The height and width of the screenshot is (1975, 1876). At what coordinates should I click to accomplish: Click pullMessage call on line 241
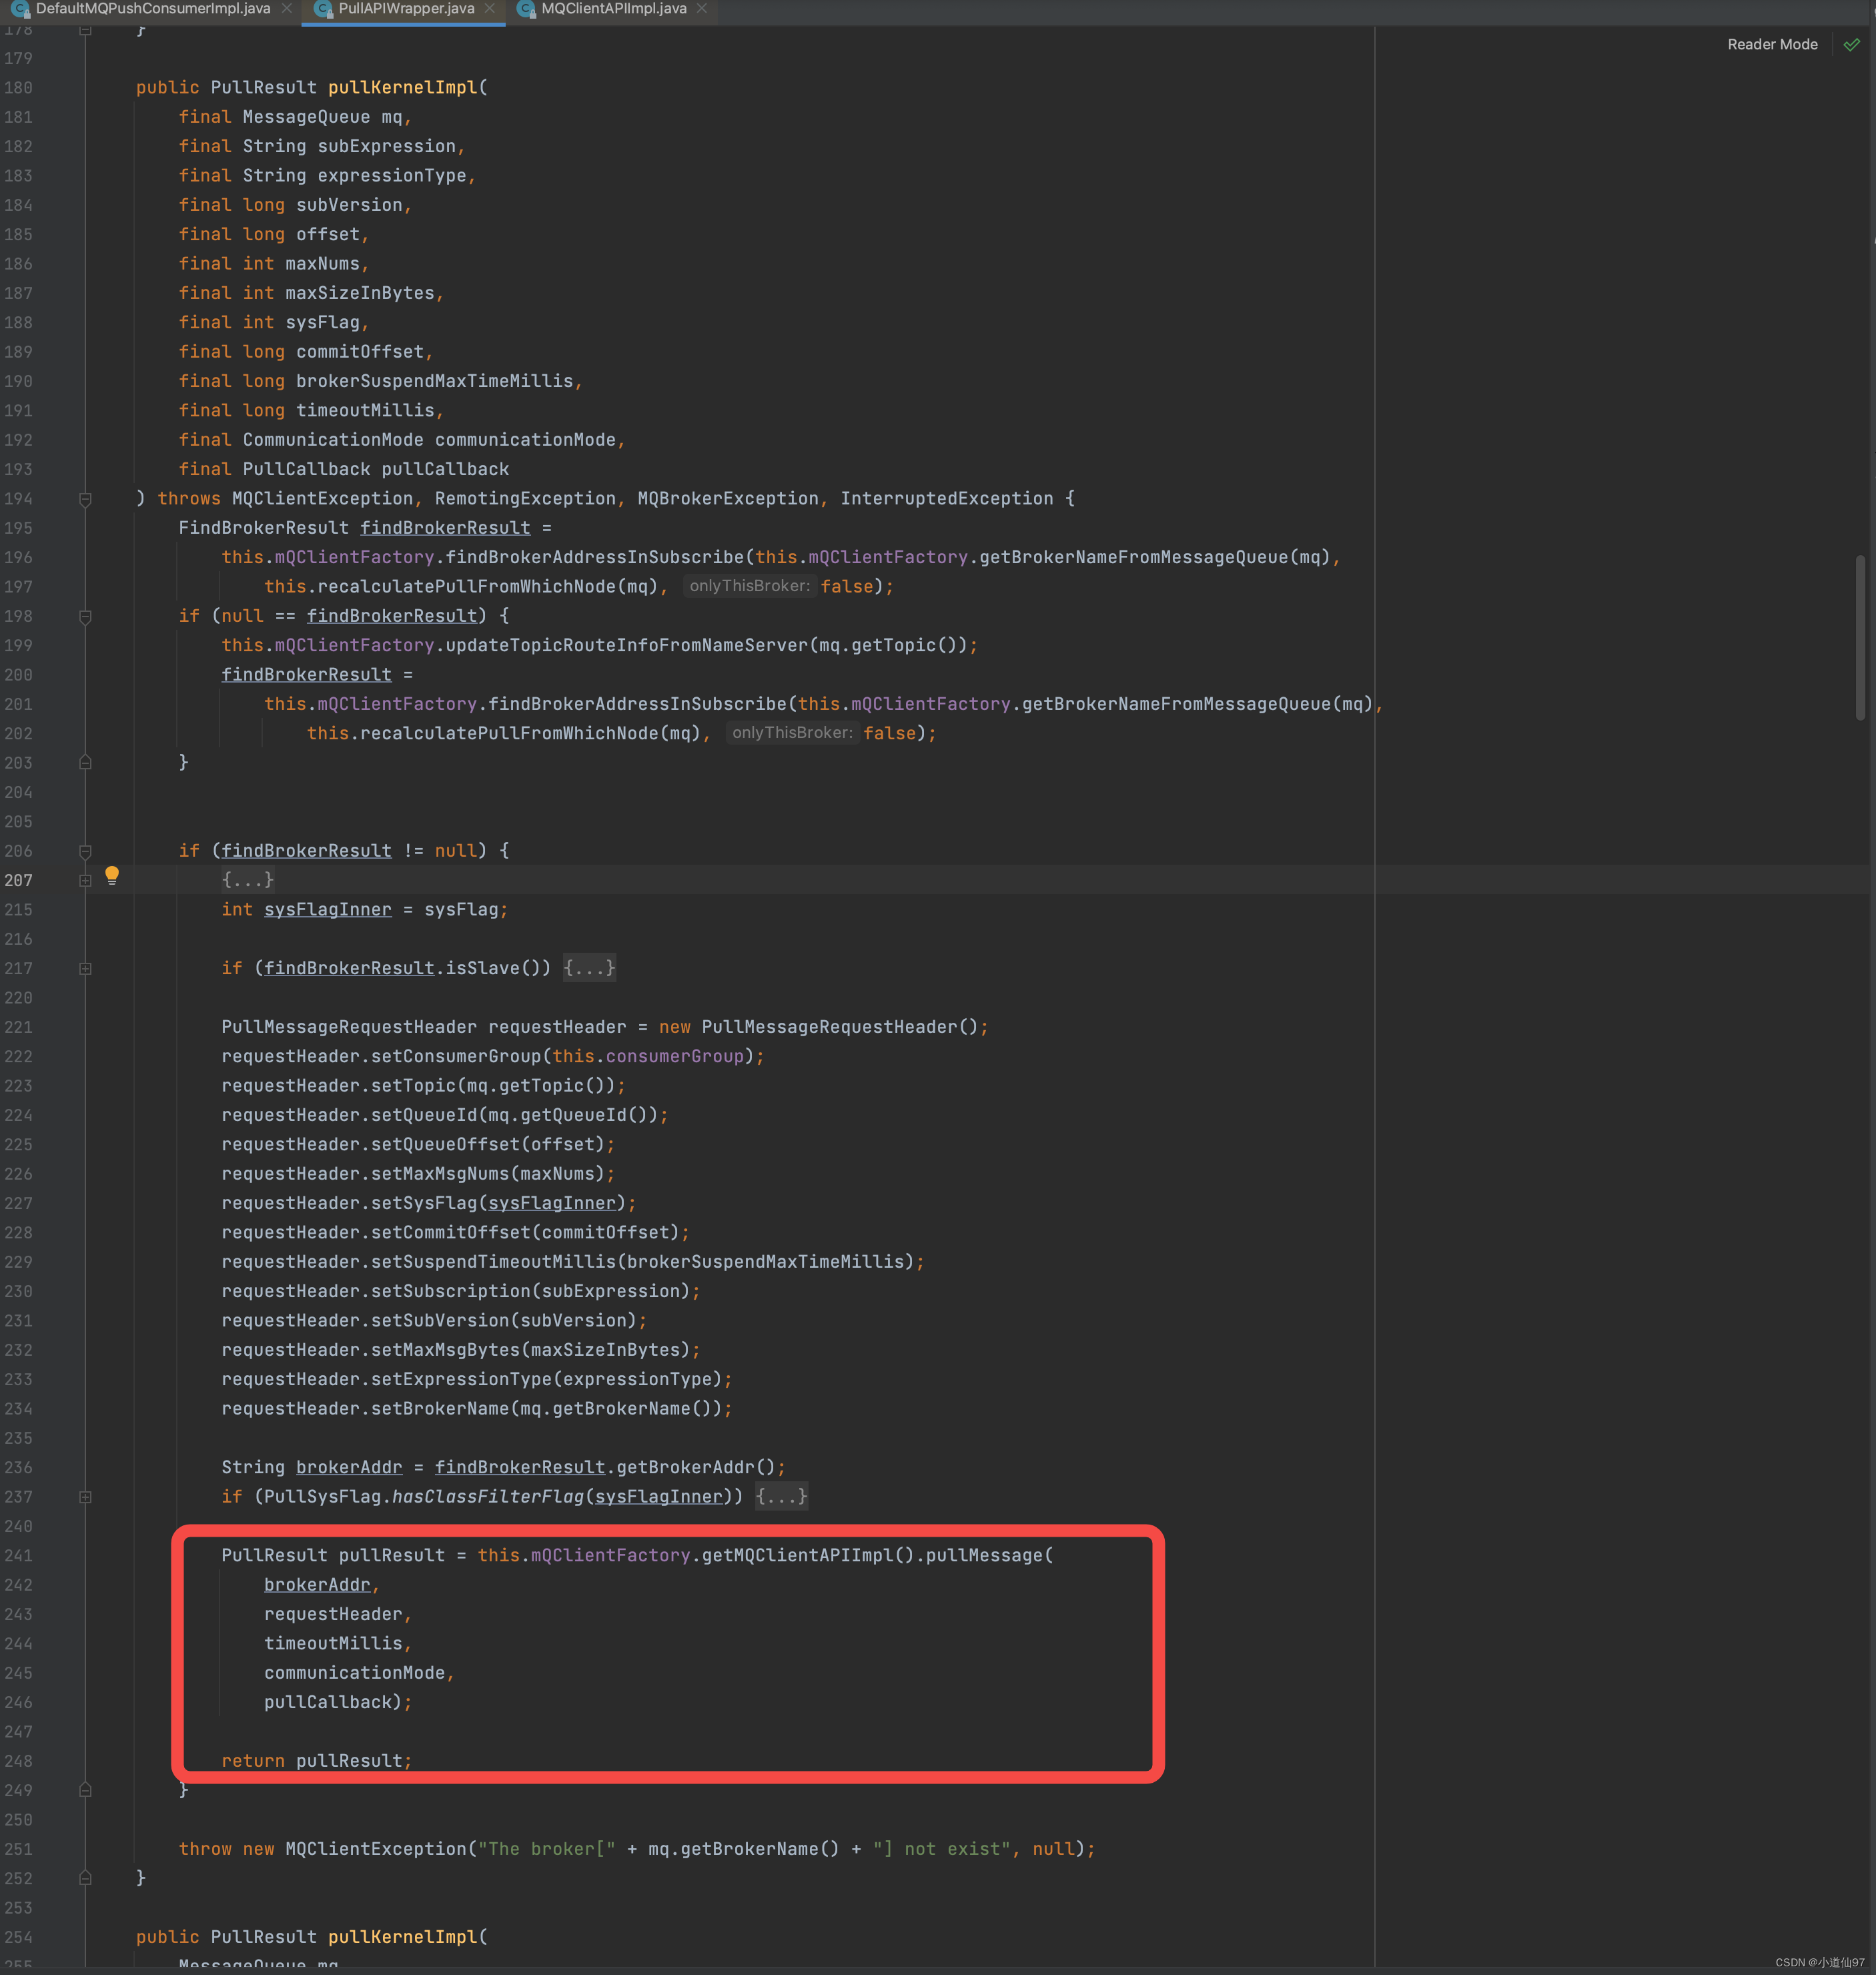tap(984, 1556)
